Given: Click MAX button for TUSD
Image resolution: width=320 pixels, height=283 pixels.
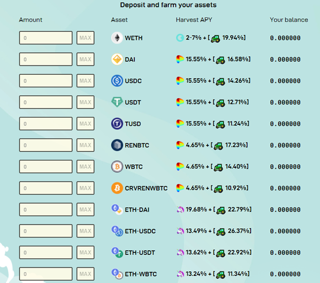Looking at the screenshot, I should [x=86, y=123].
